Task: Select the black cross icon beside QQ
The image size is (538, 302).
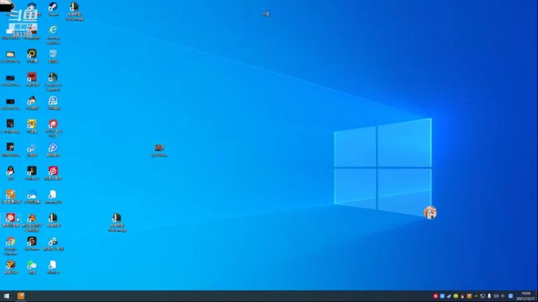Action: pos(32,173)
